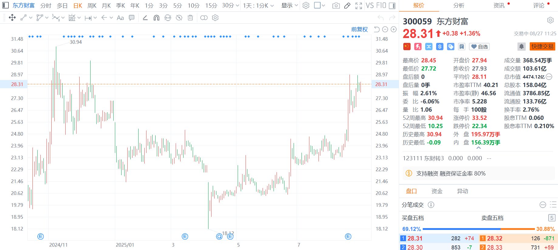Screen dimensions: 558x250
Task: Collapse the quote details chevron
Action: pos(479,148)
